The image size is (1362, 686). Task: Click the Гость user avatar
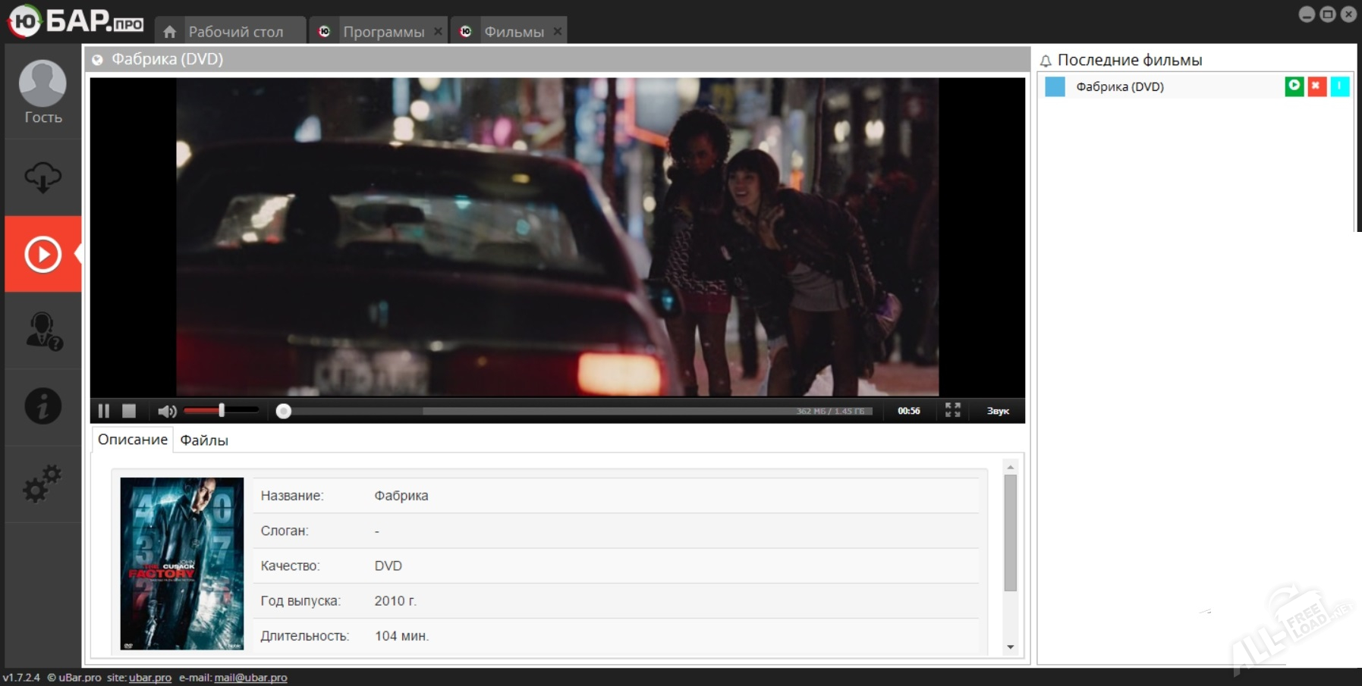tap(42, 83)
